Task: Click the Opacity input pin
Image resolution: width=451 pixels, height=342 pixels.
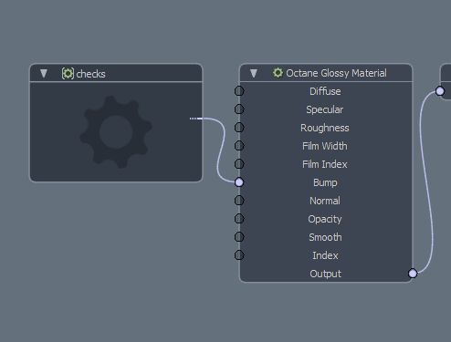Action: pos(239,219)
